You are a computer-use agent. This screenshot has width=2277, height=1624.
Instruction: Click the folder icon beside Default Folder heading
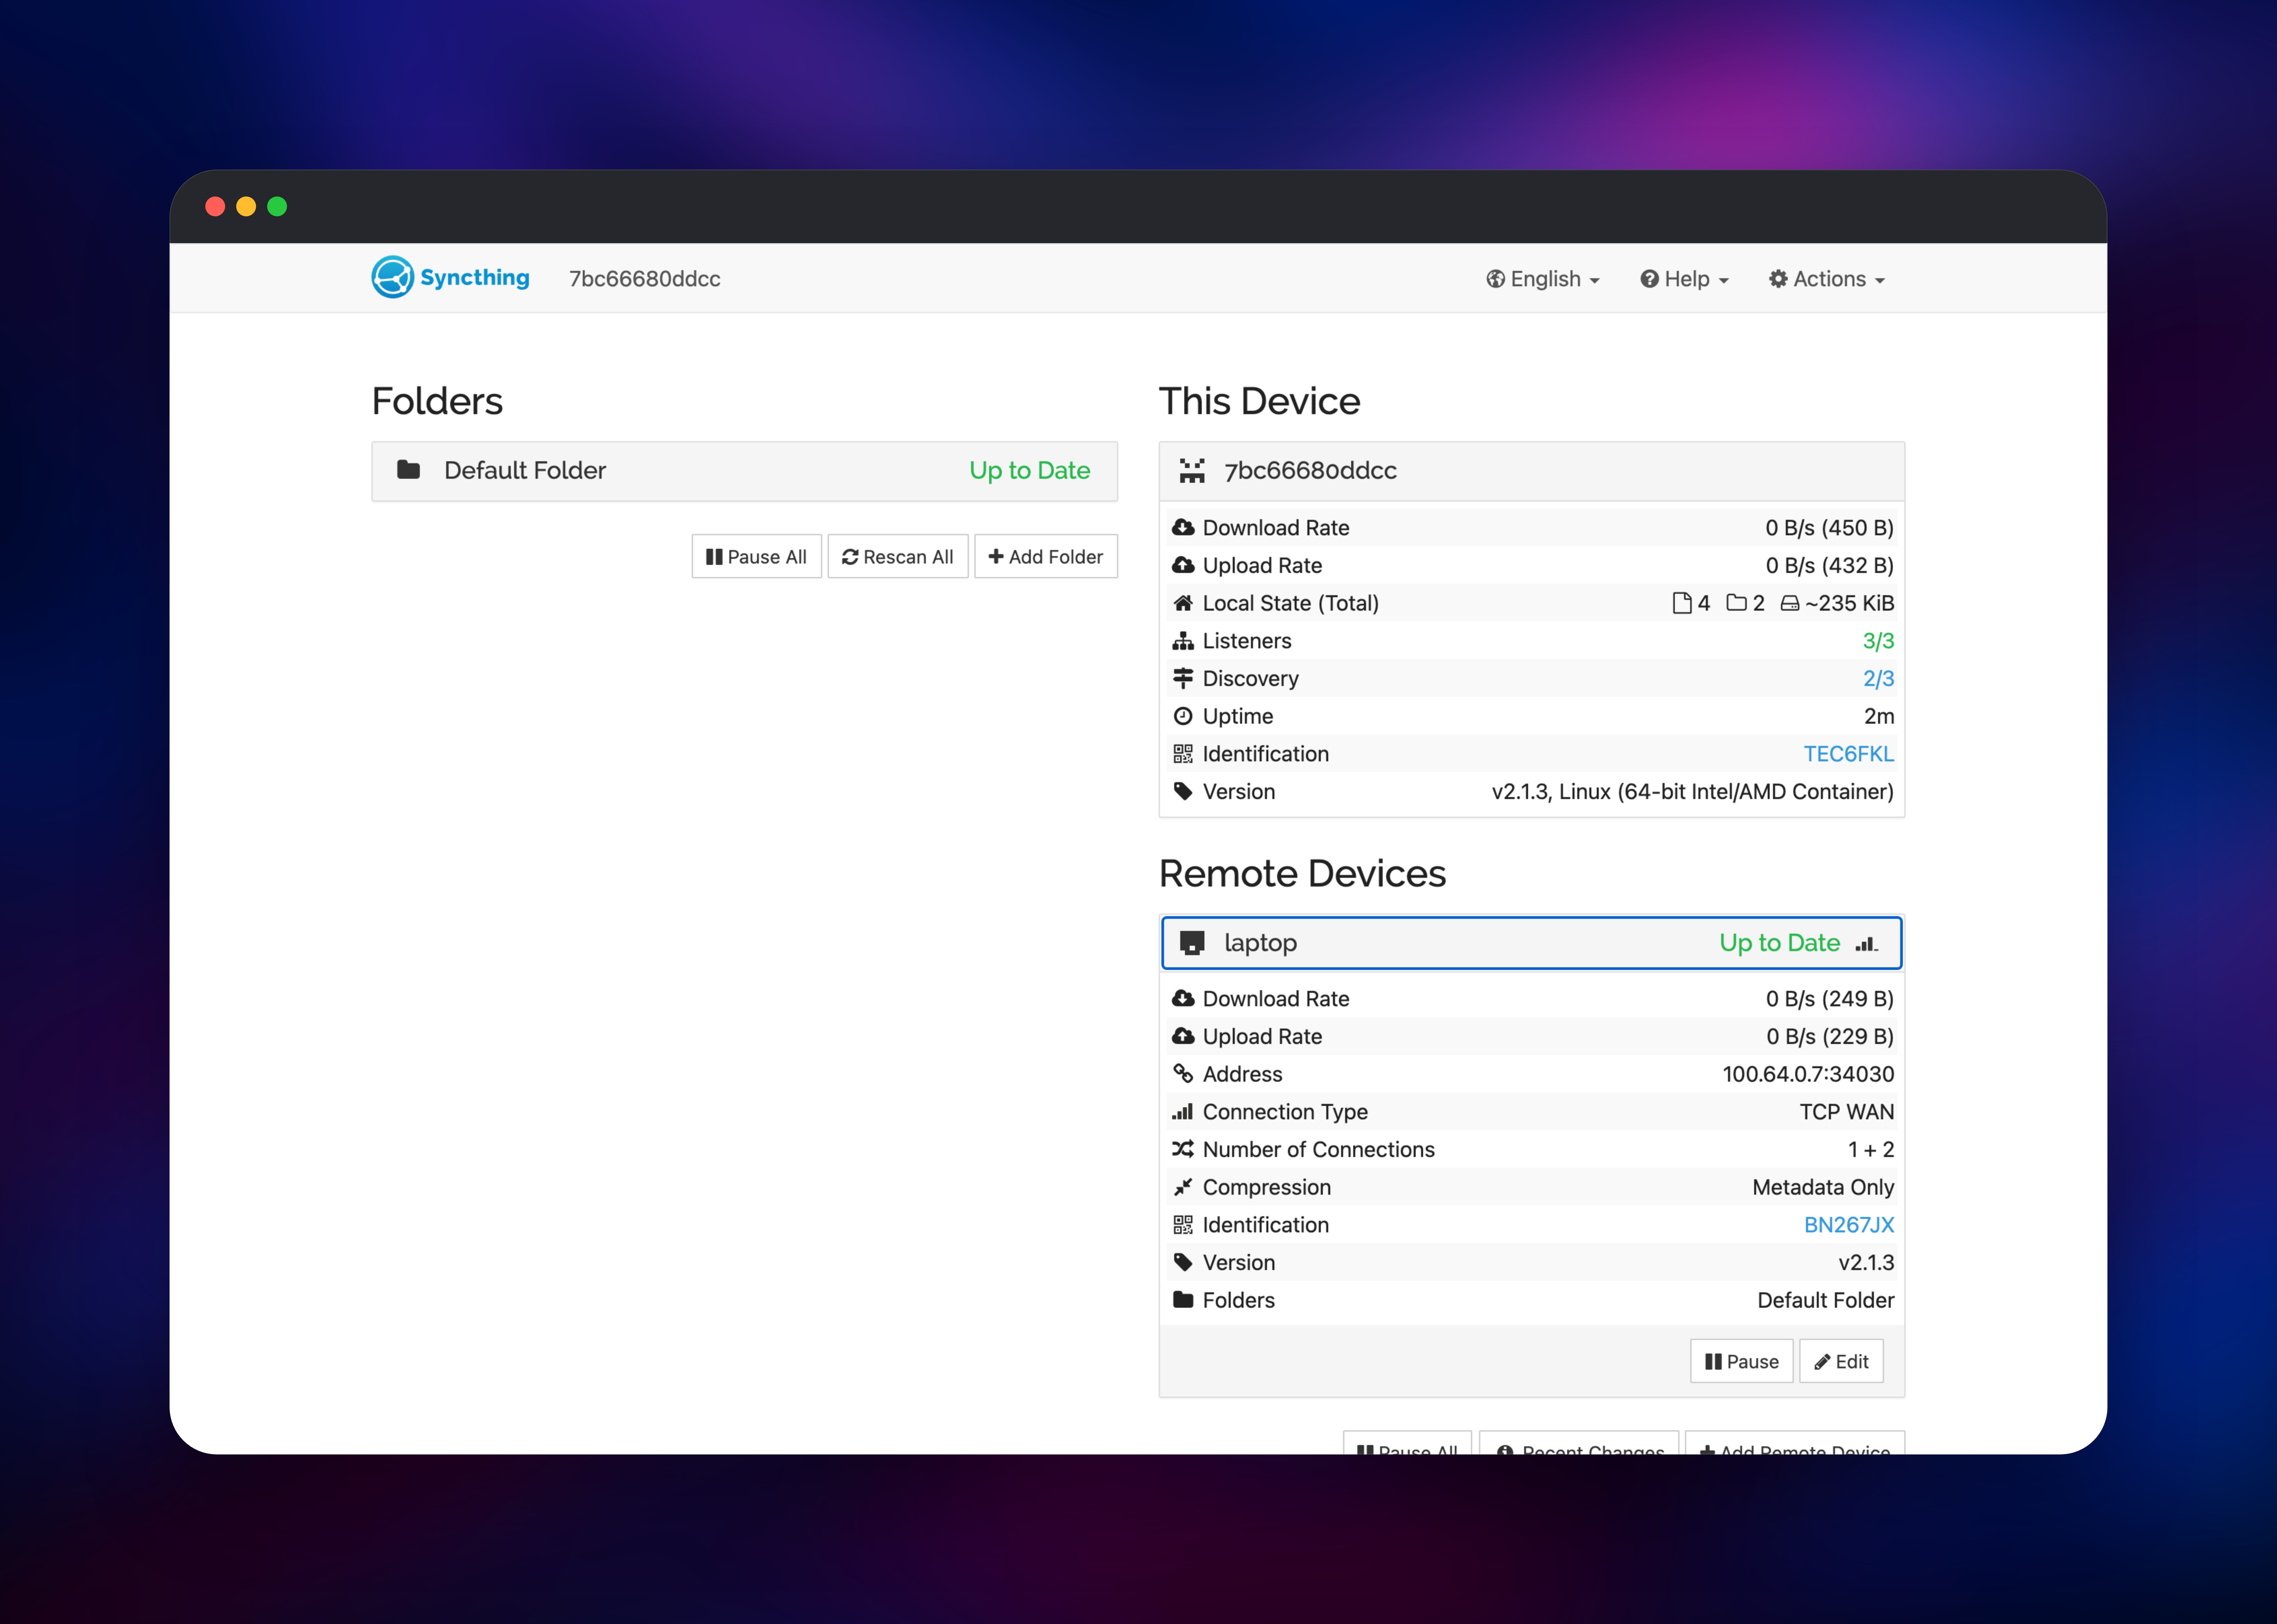click(408, 470)
